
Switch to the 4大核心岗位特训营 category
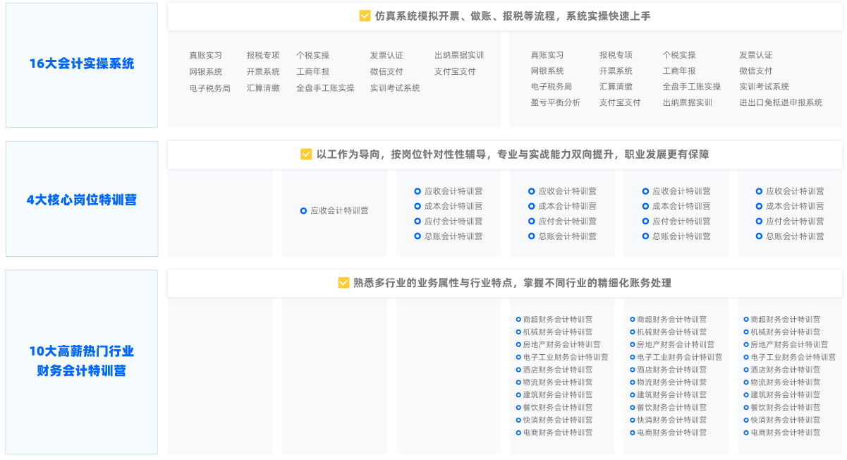(x=82, y=200)
